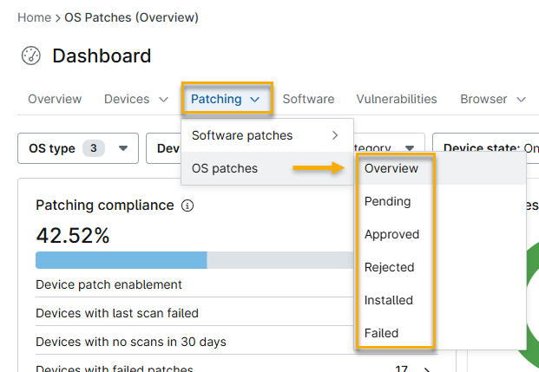Click the Home breadcrumb link
This screenshot has height=372, width=539.
tap(33, 17)
